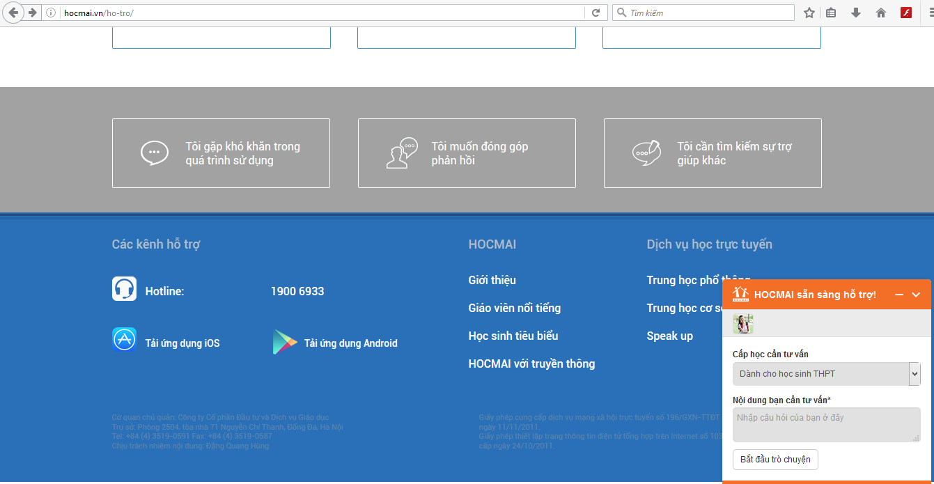Click the HOCMAI logo in chat header
This screenshot has width=934, height=484.
point(740,294)
